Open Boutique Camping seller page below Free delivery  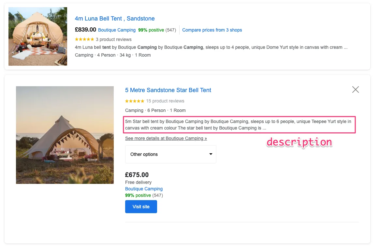[144, 189]
